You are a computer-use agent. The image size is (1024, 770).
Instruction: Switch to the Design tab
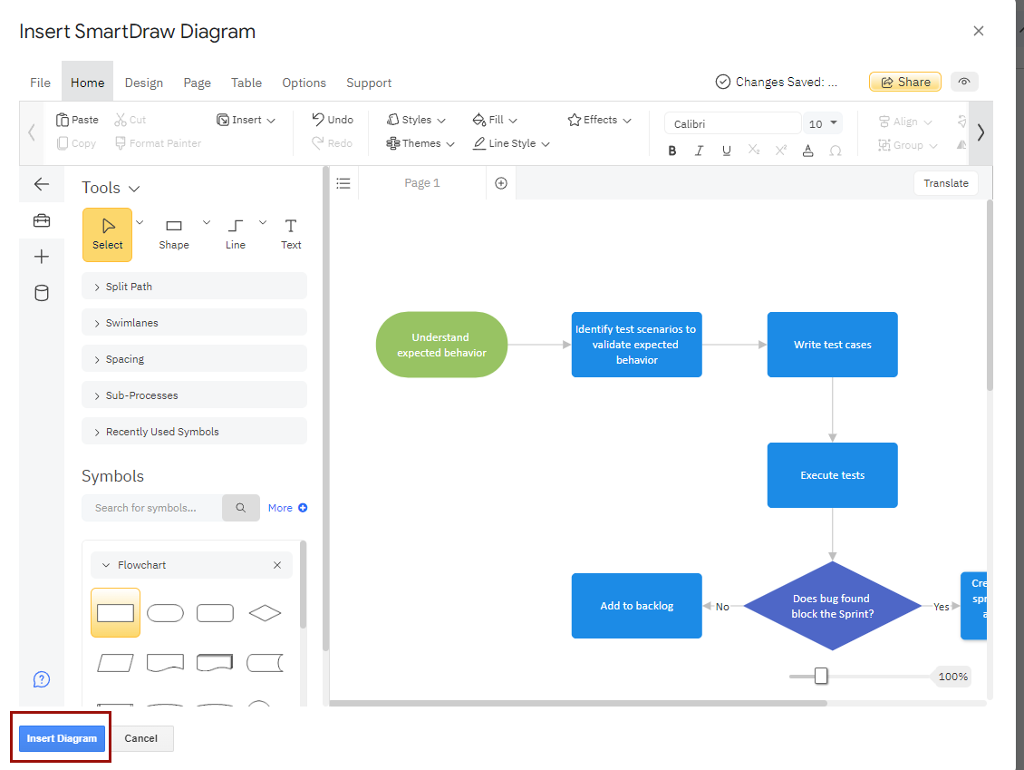[x=144, y=83]
